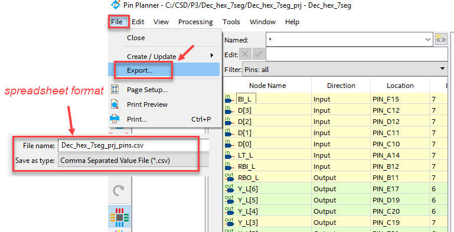Image resolution: width=454 pixels, height=232 pixels.
Task: Click the Pin Planner app icon
Action: (116, 4)
